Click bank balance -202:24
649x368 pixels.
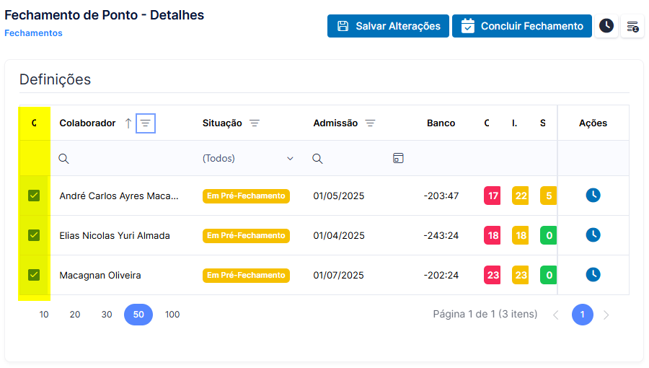click(x=441, y=275)
